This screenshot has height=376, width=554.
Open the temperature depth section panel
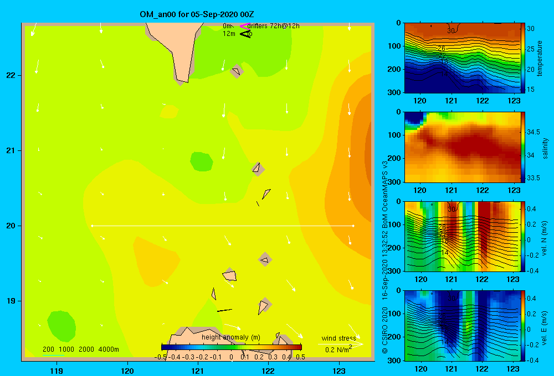click(x=463, y=58)
